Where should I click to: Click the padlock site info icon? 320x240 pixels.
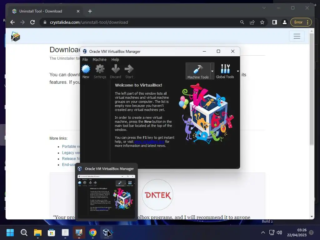click(x=45, y=22)
